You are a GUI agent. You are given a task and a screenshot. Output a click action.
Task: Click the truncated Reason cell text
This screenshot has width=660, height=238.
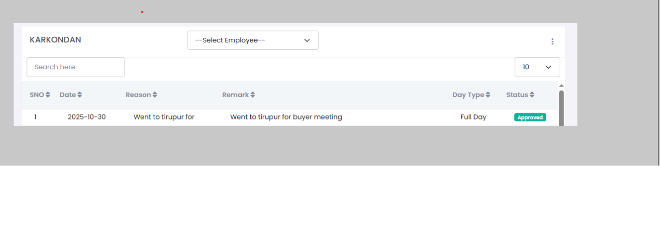164,117
